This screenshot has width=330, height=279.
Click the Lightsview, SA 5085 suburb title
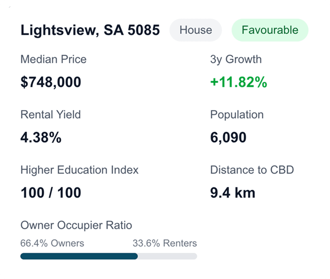click(x=90, y=30)
